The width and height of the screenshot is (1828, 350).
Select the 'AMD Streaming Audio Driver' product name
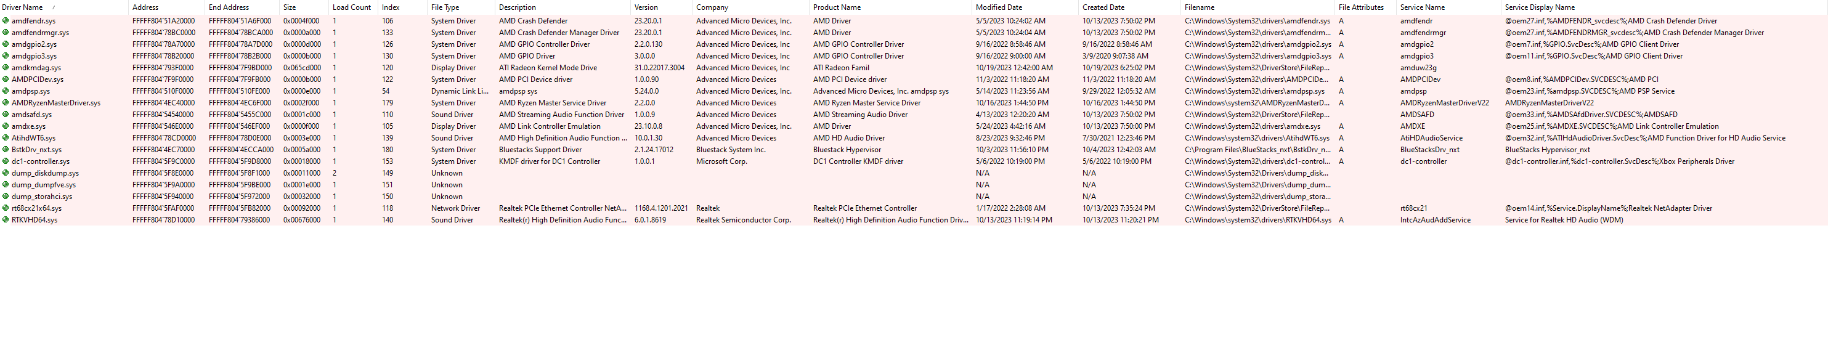click(x=860, y=114)
